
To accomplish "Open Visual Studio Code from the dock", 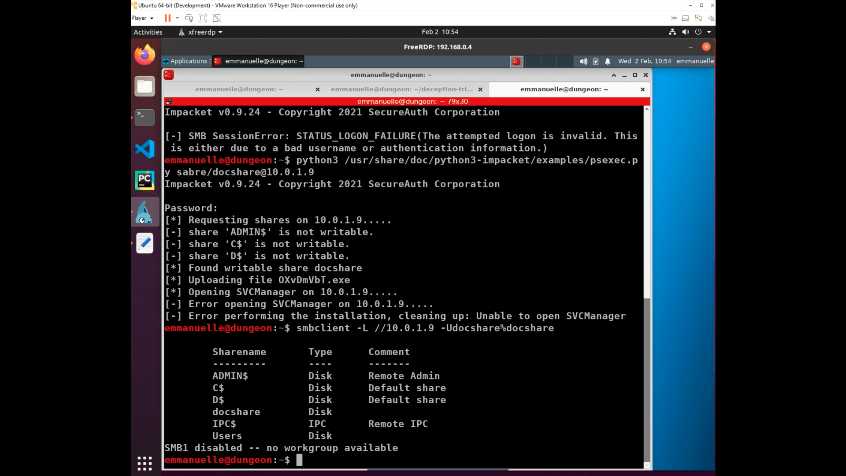I will click(145, 149).
